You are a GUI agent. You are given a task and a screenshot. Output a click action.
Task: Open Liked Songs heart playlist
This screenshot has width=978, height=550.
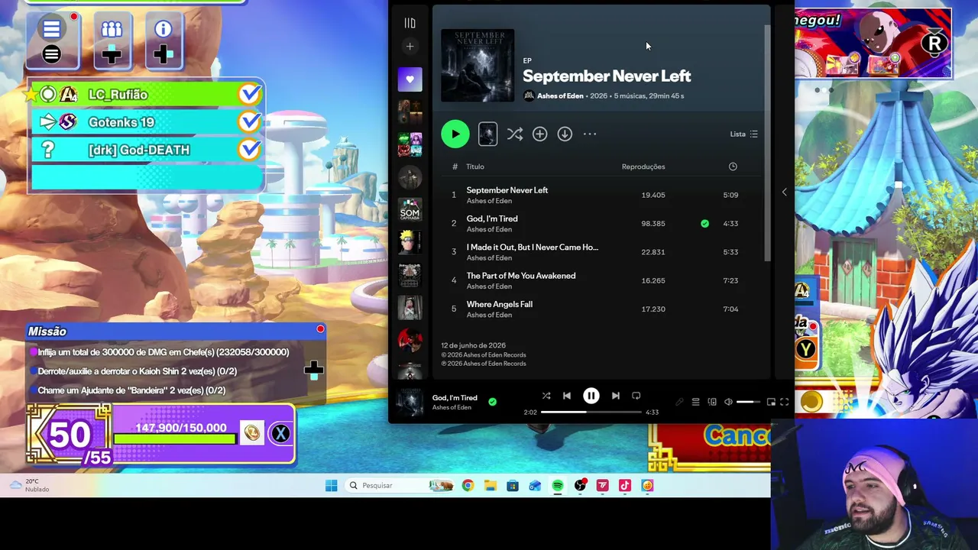coord(410,79)
